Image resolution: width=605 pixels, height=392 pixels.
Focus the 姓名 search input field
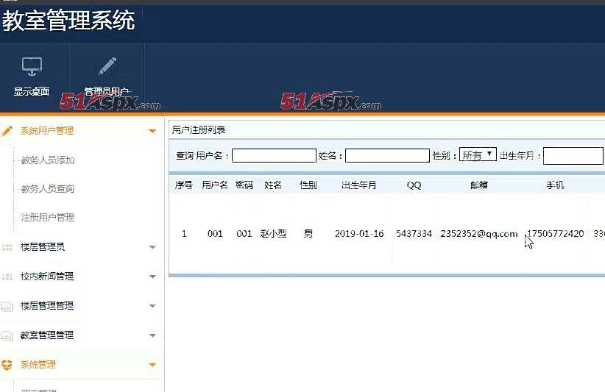point(387,156)
